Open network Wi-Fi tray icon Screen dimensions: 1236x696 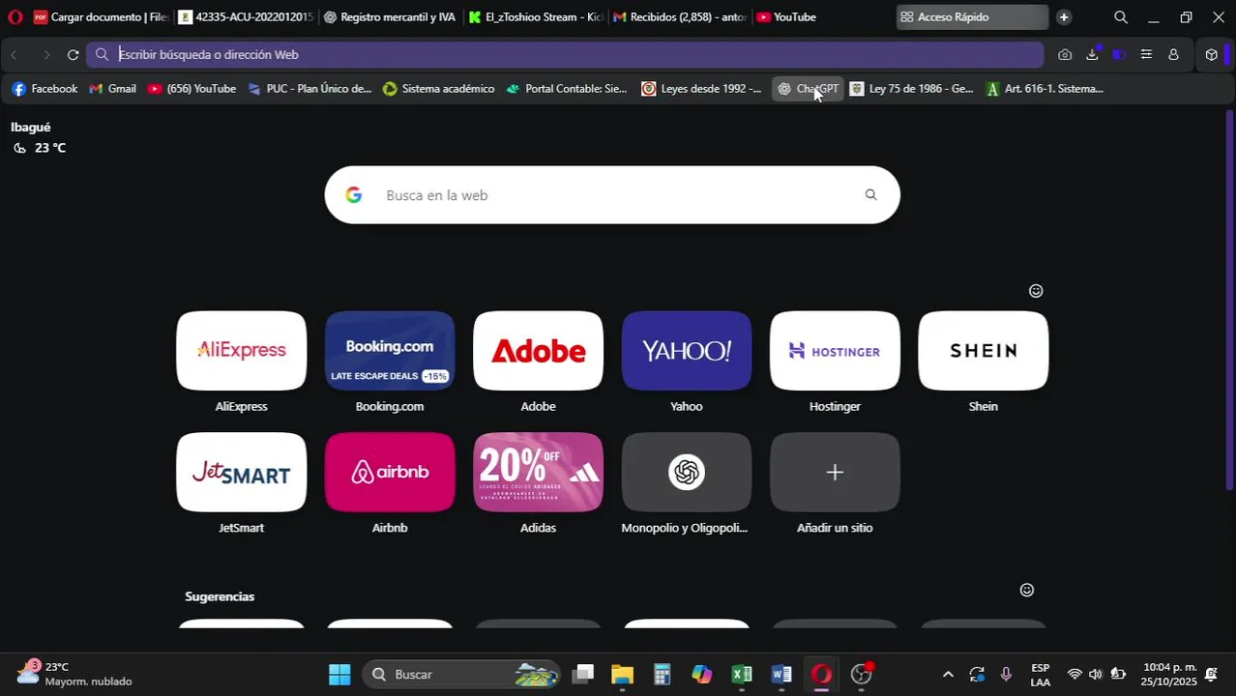click(x=1074, y=675)
